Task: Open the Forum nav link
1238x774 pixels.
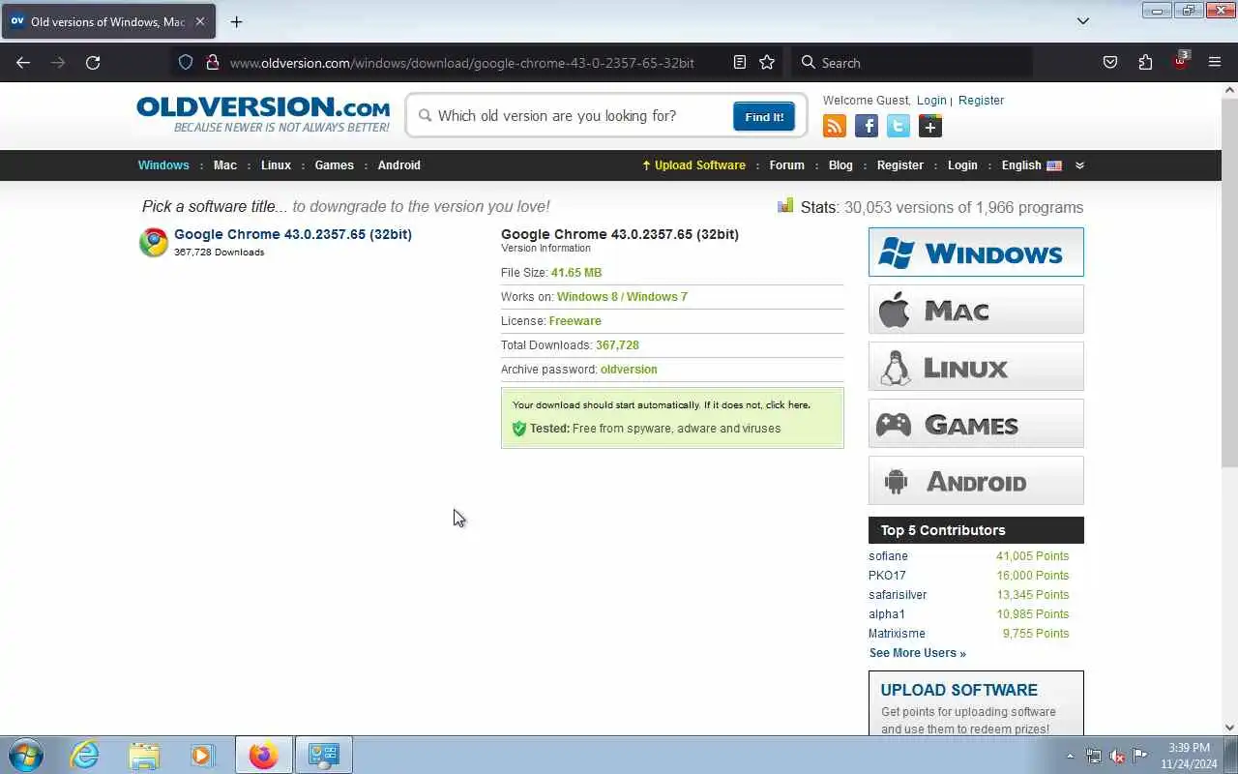Action: [x=787, y=165]
